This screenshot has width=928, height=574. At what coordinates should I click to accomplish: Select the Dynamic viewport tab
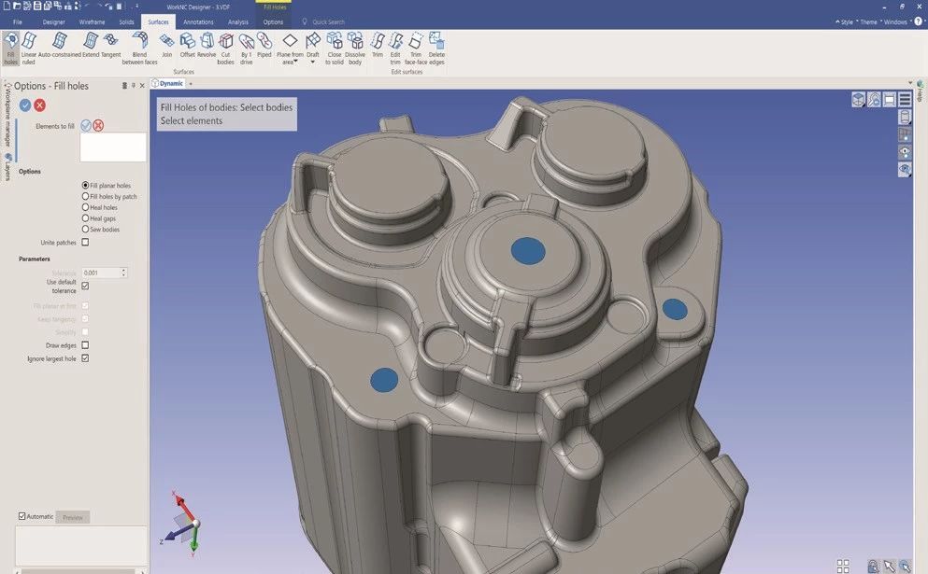tap(167, 83)
